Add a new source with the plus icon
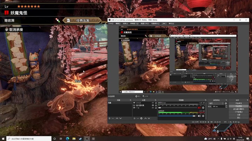The width and height of the screenshot is (252, 141). coord(134,118)
